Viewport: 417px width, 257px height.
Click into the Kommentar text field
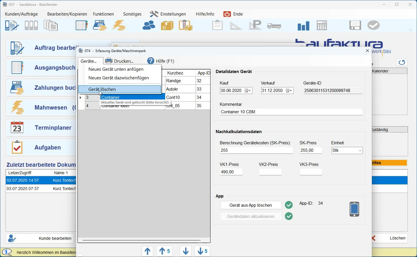click(x=291, y=112)
